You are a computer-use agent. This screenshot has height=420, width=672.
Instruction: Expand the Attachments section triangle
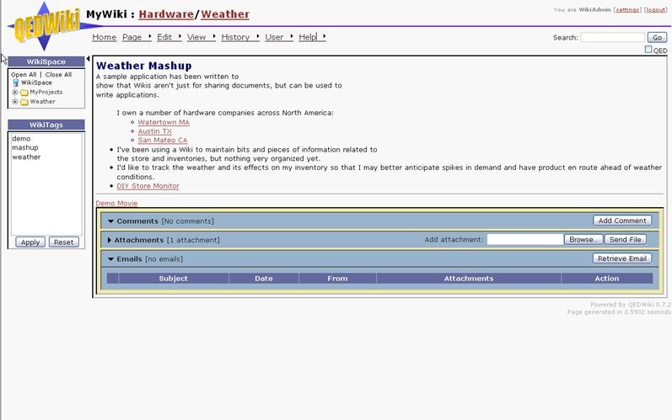pyautogui.click(x=110, y=241)
